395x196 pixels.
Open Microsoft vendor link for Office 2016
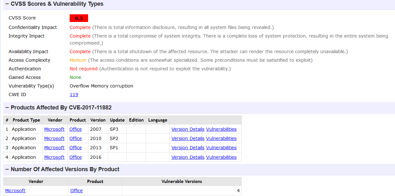click(x=54, y=157)
